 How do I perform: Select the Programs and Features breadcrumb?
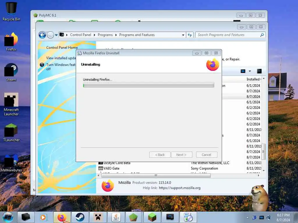pyautogui.click(x=137, y=35)
